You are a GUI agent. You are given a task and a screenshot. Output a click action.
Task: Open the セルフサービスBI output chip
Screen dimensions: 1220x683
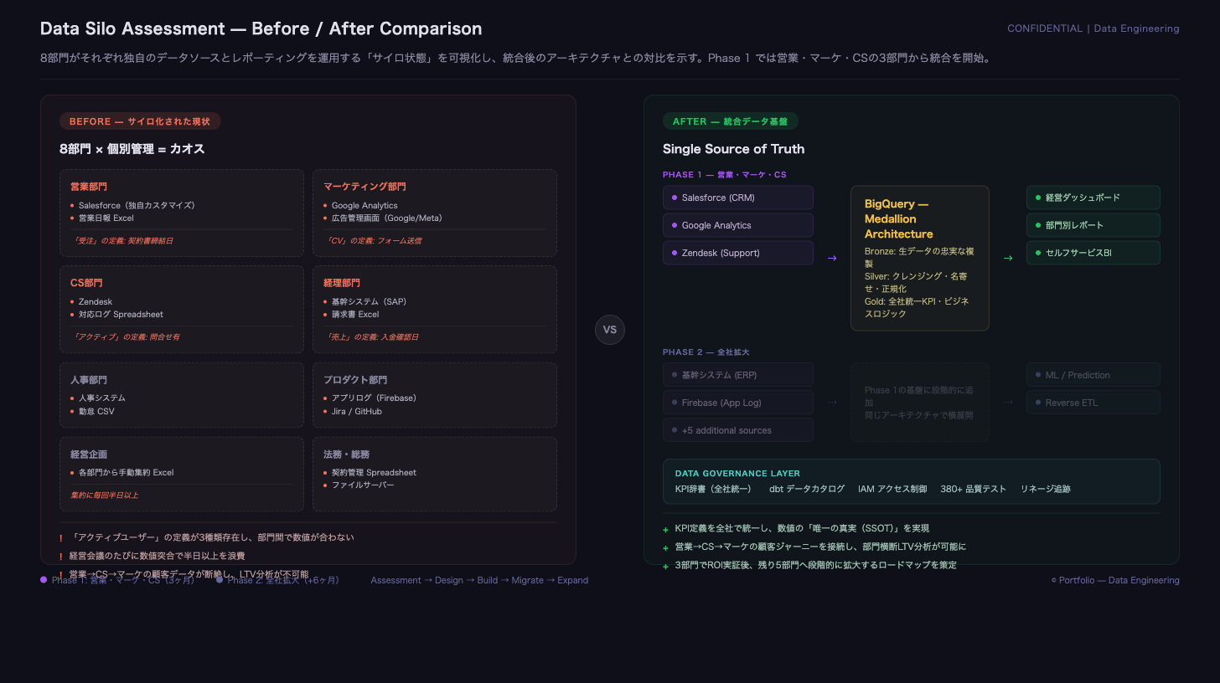click(1093, 253)
